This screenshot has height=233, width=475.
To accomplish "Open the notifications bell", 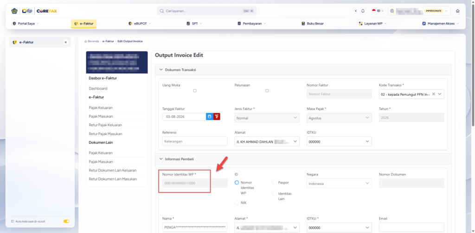I will click(363, 11).
